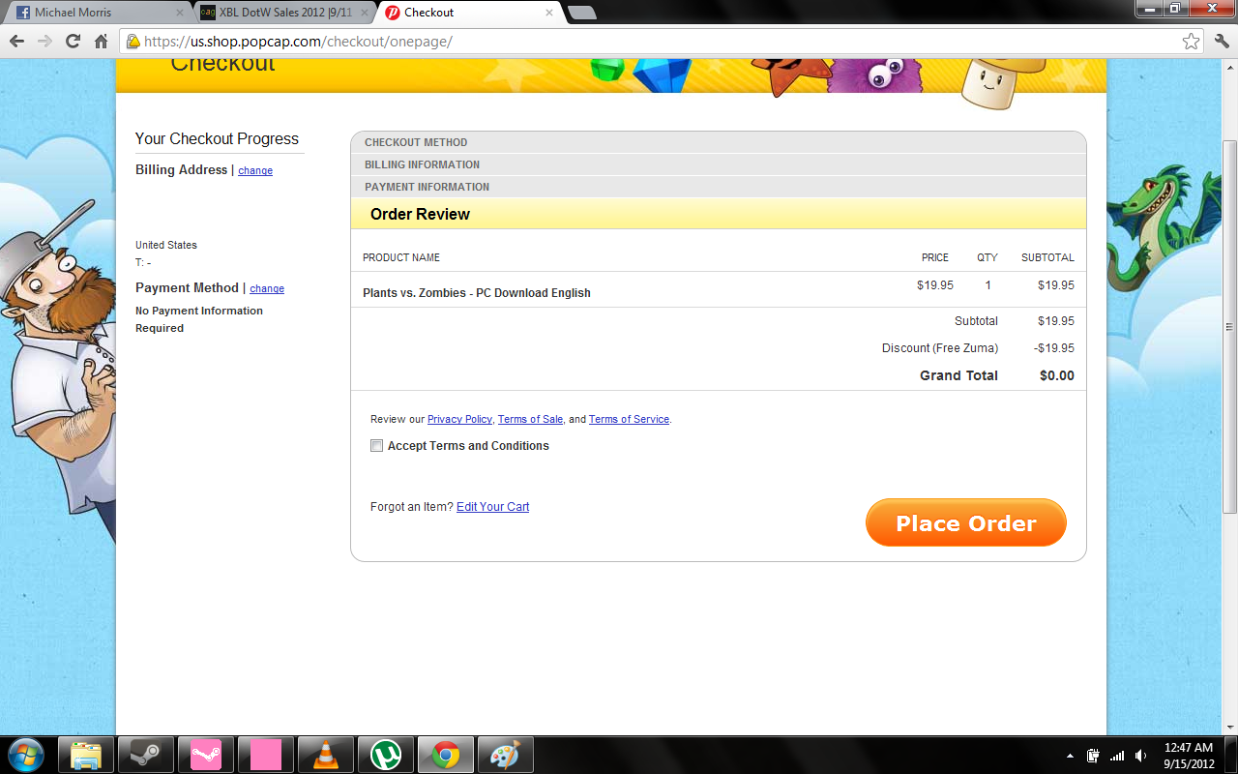Click the browser Forward arrow
The width and height of the screenshot is (1238, 774).
tap(44, 42)
